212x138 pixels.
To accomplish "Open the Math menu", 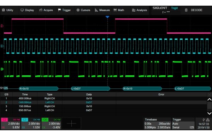I will 119,10.
